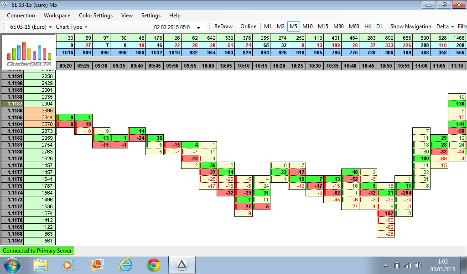Click the ClusterDelta taskbar icon

[182, 265]
